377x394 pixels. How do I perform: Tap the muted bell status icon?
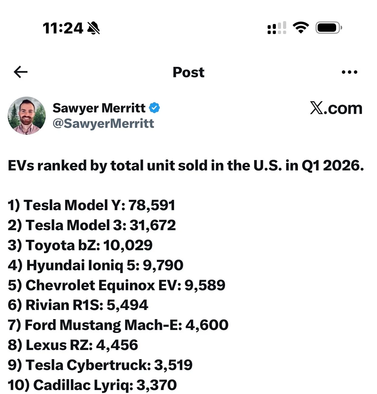[94, 28]
